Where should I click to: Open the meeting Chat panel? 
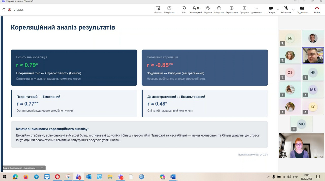coord(184,10)
